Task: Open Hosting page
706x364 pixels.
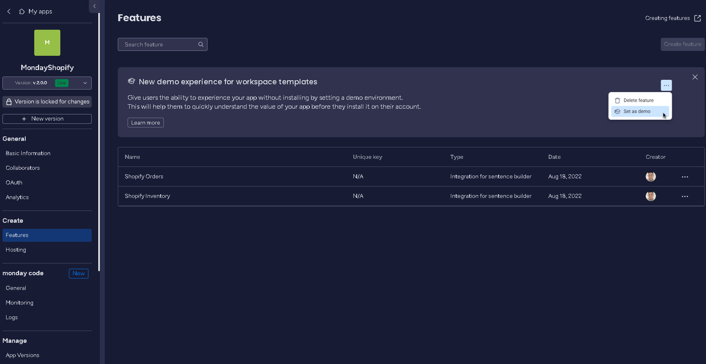Action: tap(16, 250)
